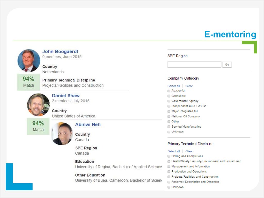Screen dimensions: 264x198
Task: Check the Consultant company category
Action: tap(169, 96)
